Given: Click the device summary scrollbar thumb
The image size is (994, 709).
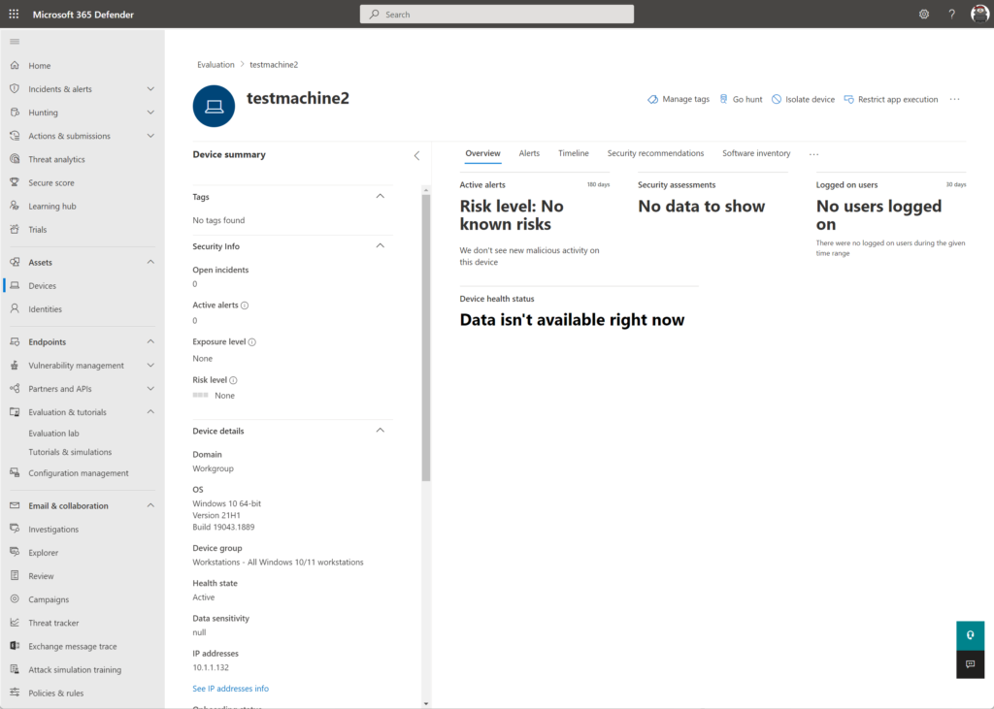Looking at the screenshot, I should tap(426, 338).
